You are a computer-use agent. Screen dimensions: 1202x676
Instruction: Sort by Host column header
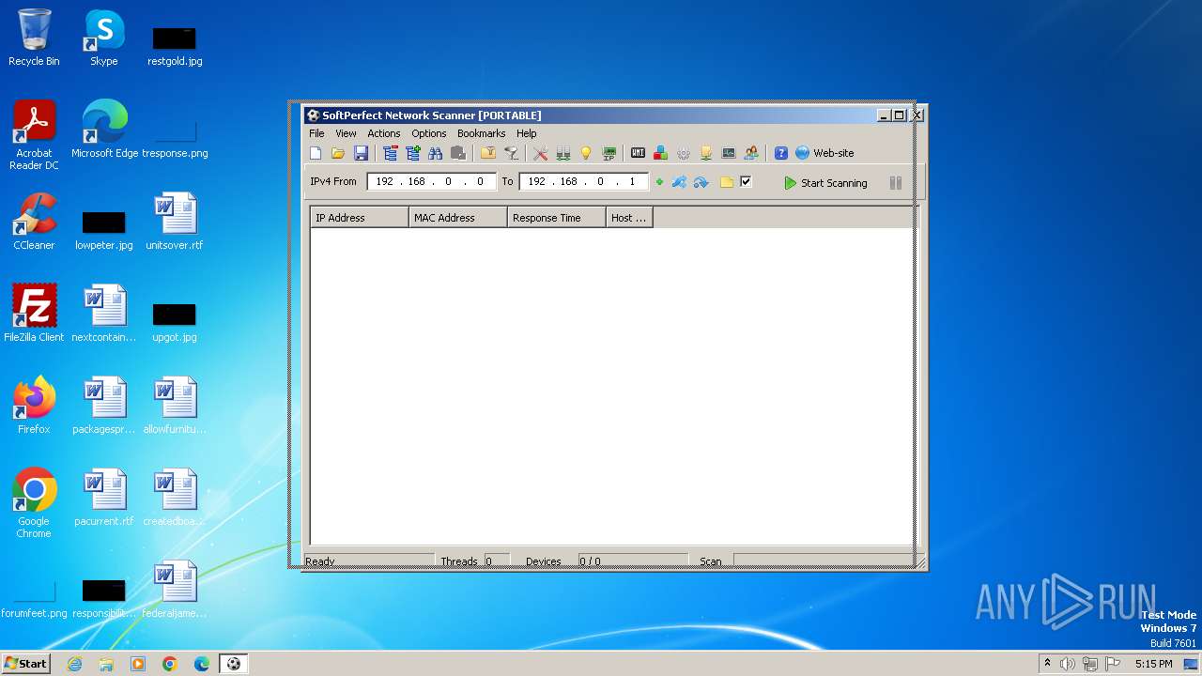point(629,218)
